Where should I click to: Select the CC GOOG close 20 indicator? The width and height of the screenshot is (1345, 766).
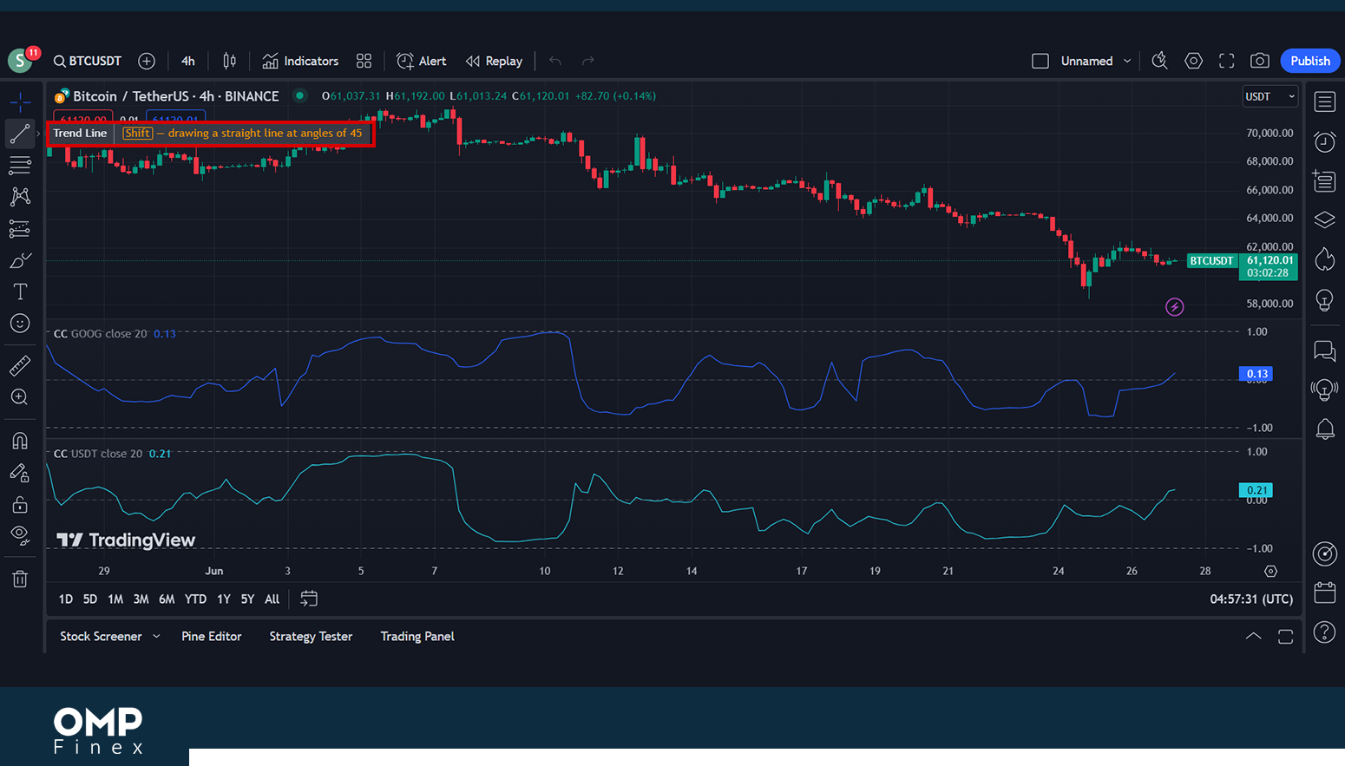coord(101,333)
